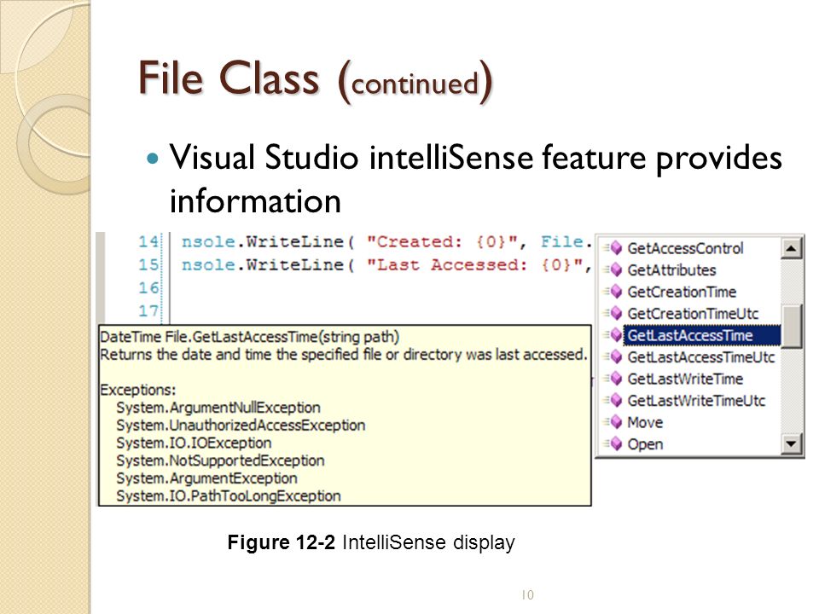Click the method icon beside GetLastWriteTimeUtc
Viewport: 819px width, 614px height.
614,401
